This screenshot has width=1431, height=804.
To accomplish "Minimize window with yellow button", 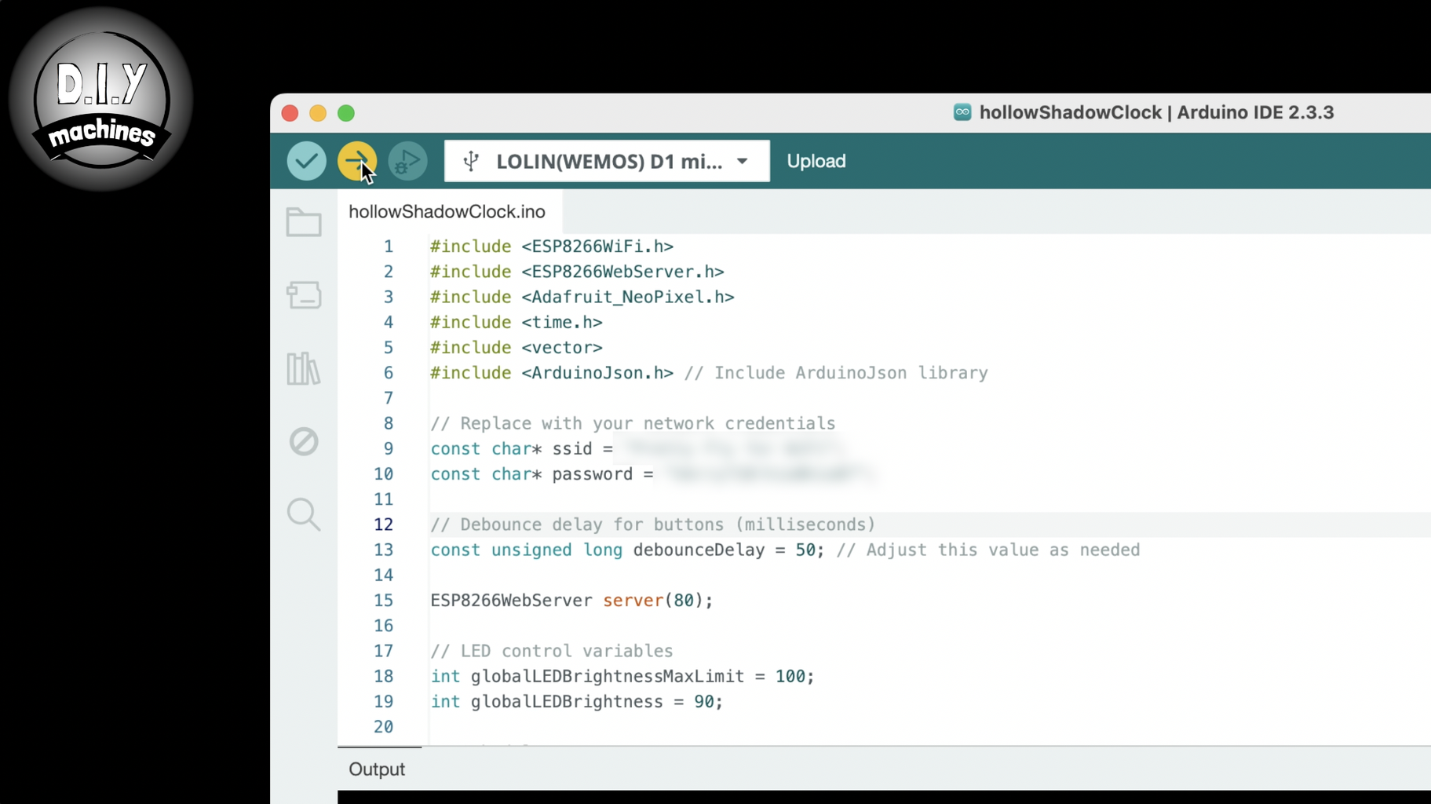I will (x=318, y=113).
